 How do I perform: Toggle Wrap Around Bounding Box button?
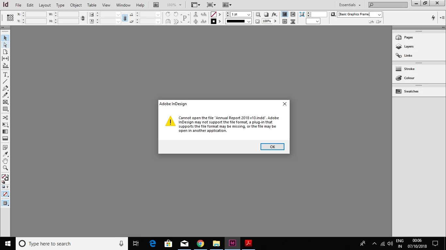293,14
